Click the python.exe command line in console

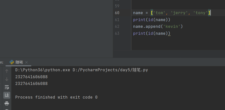tap(81, 70)
